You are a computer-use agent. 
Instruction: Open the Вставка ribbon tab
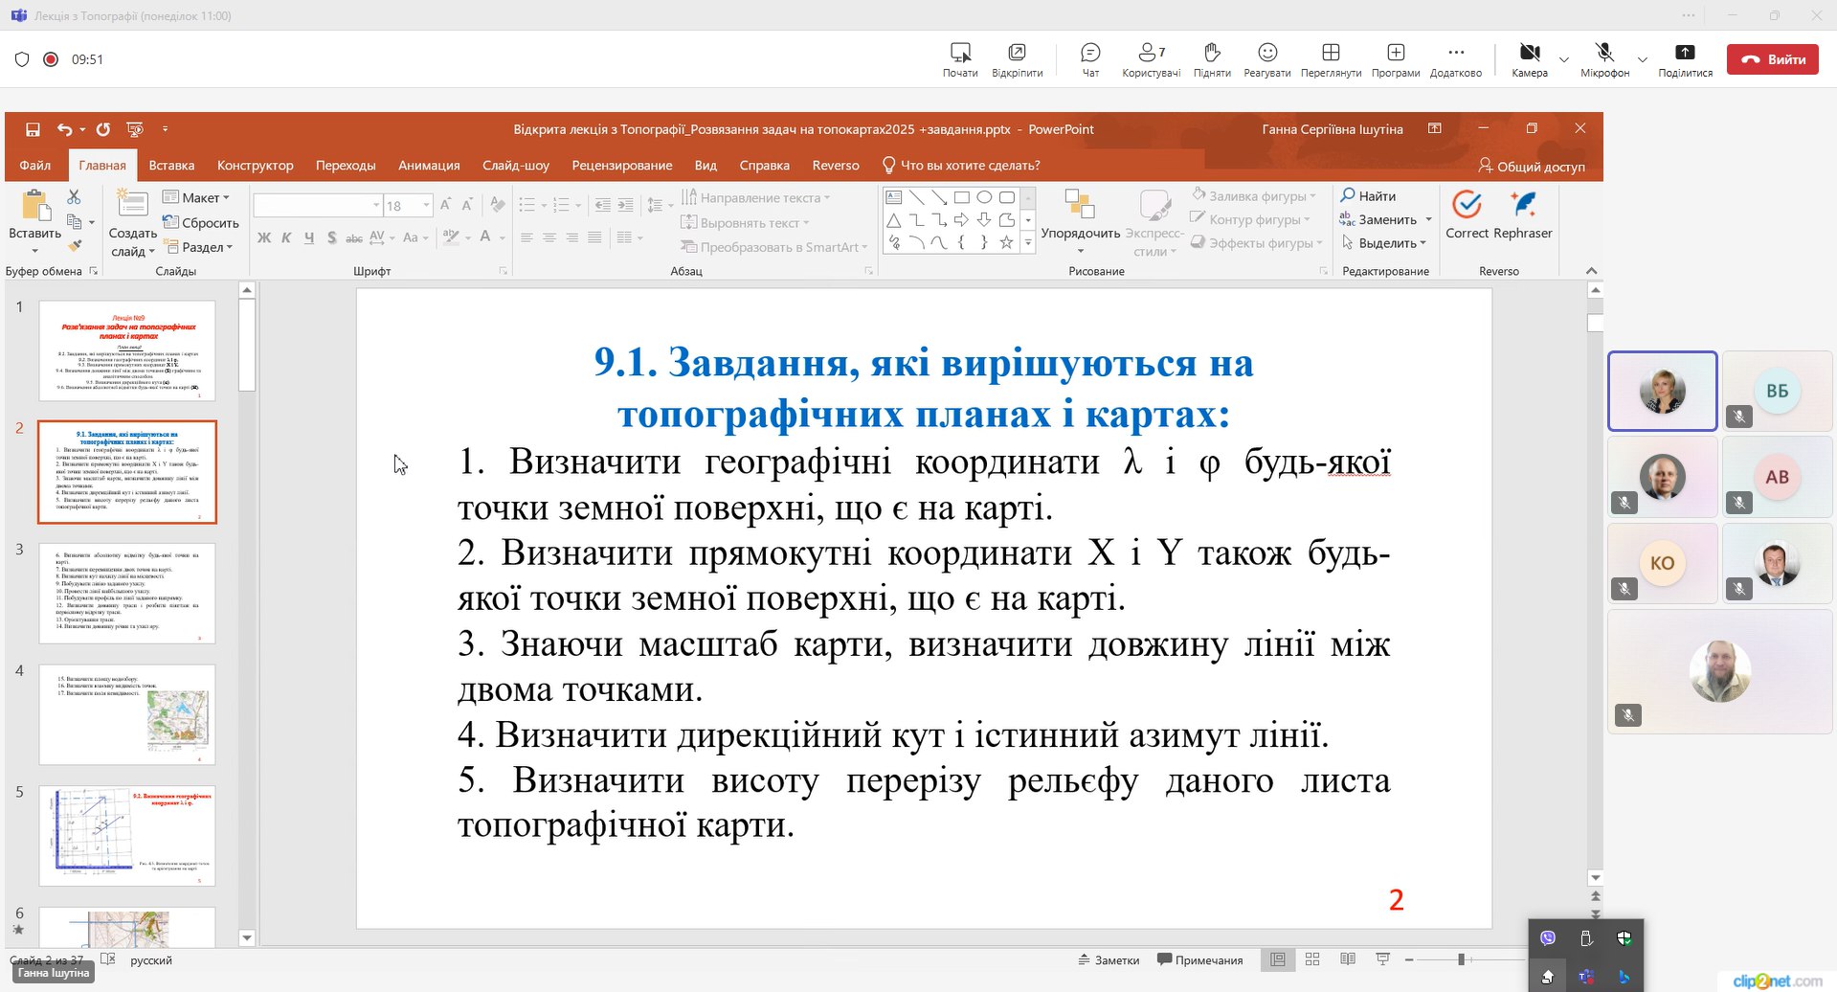[171, 166]
